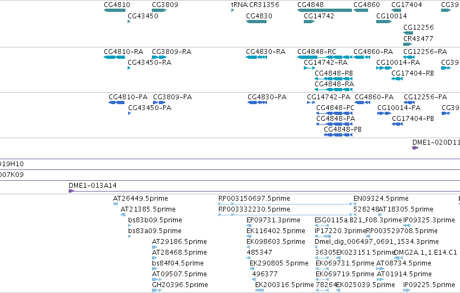Click the CG4830-PA protein feature
The width and height of the screenshot is (460, 293).
coord(257,103)
